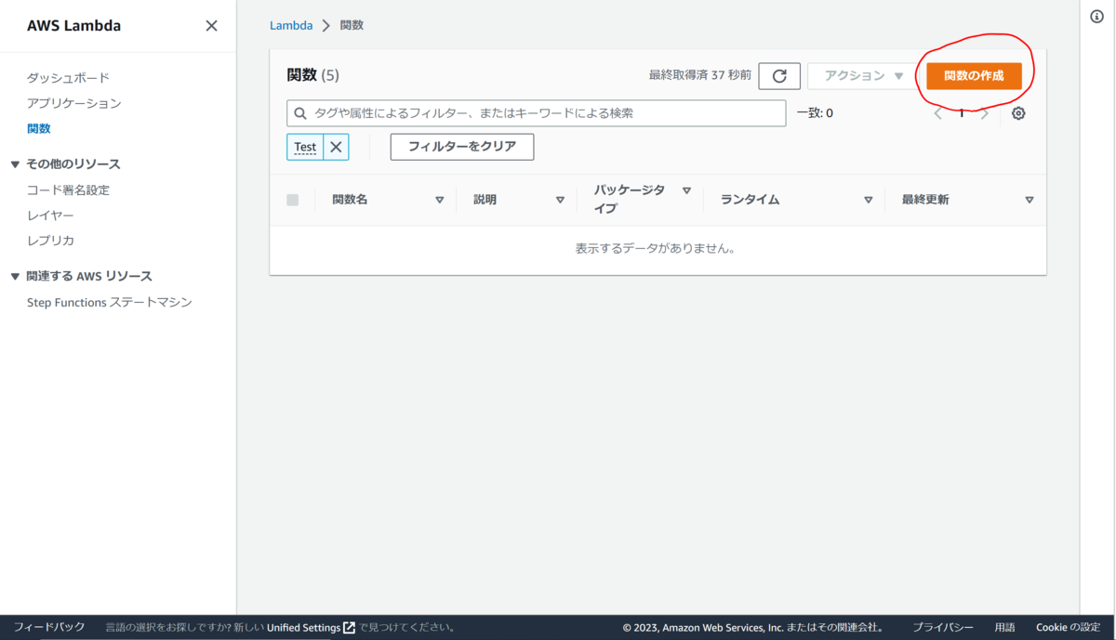Select 関数 in sidebar

click(39, 129)
